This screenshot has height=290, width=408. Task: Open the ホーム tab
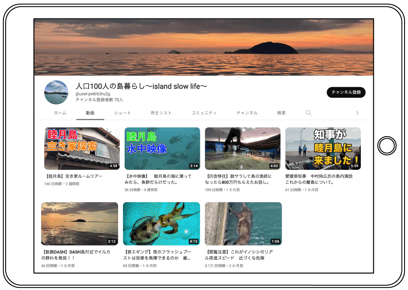click(x=60, y=113)
